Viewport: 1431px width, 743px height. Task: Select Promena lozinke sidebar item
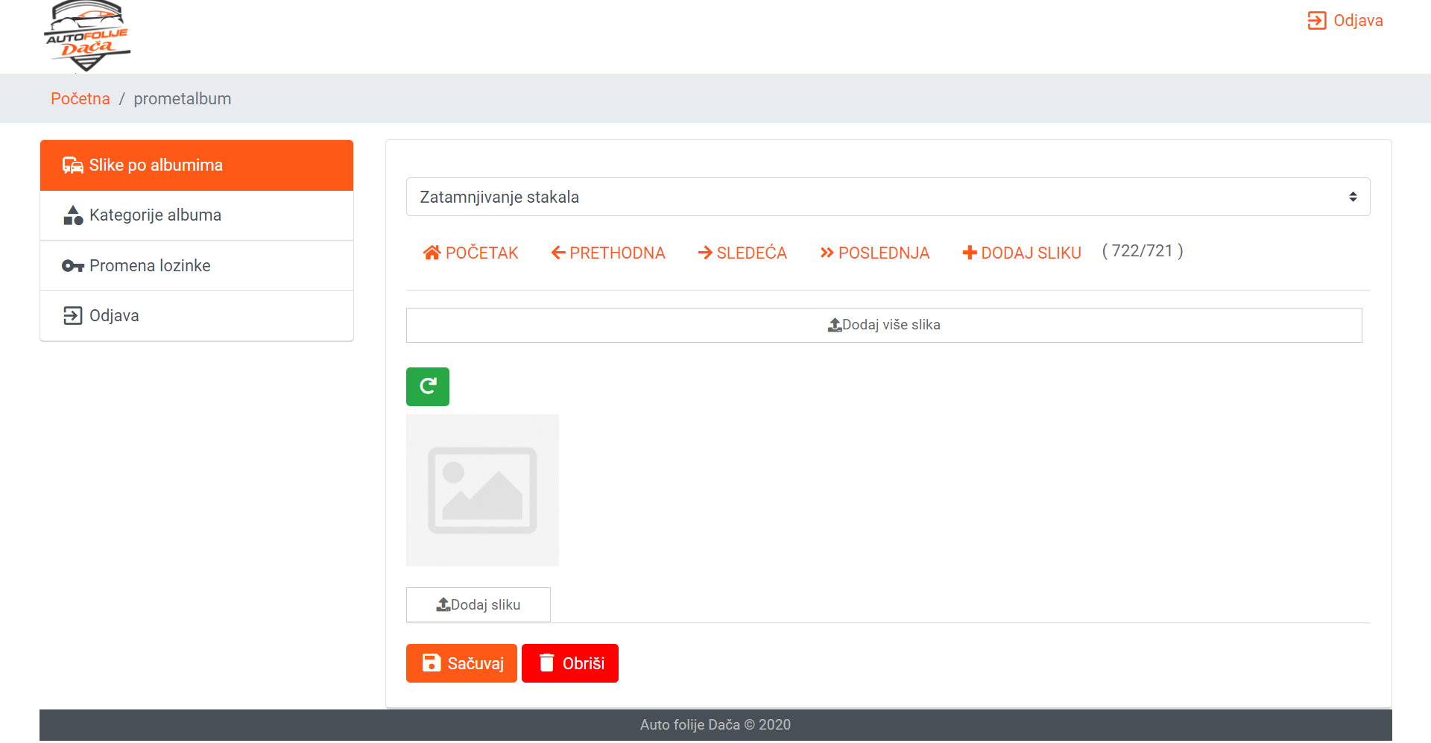click(x=197, y=265)
